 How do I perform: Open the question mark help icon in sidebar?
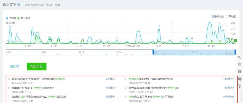pos(239,71)
